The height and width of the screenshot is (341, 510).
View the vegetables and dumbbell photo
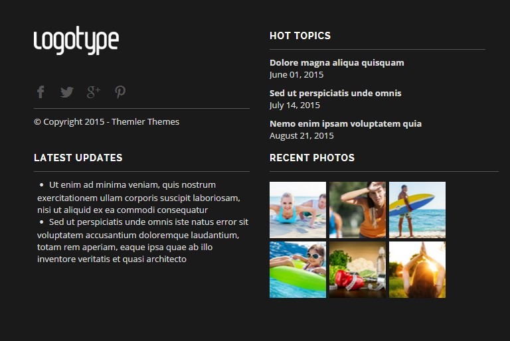point(357,269)
